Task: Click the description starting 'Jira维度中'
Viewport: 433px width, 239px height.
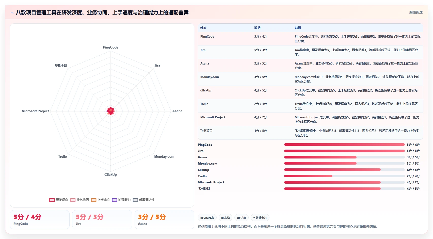Action: (356, 52)
